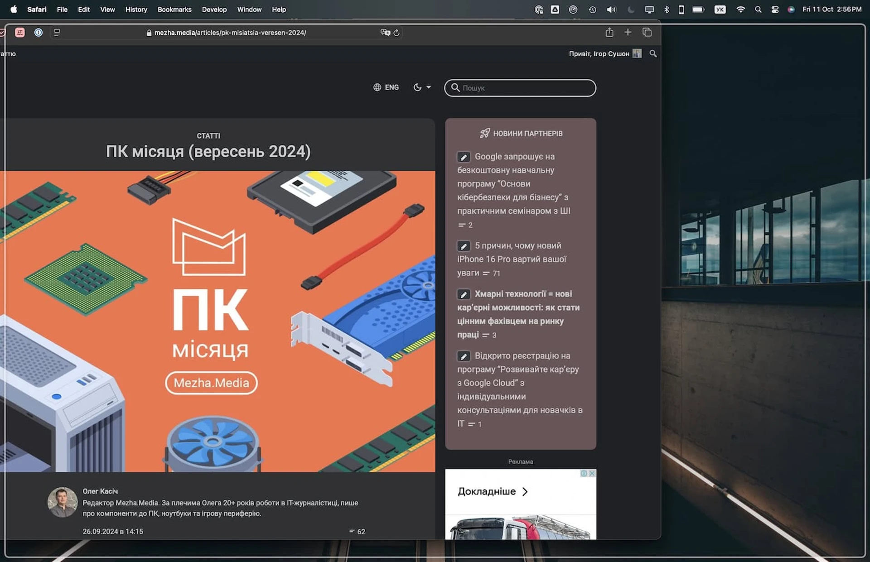Click the Safari reload page icon
870x562 pixels.
(396, 33)
